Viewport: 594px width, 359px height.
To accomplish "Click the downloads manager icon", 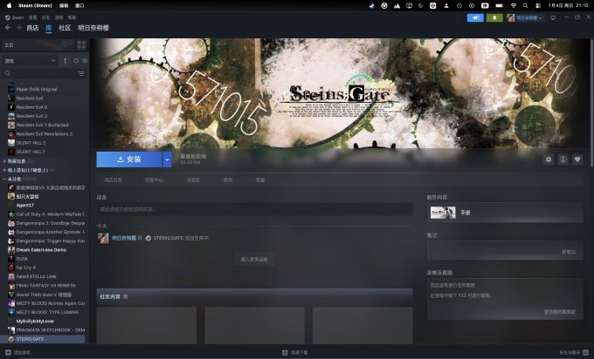I will (x=285, y=353).
